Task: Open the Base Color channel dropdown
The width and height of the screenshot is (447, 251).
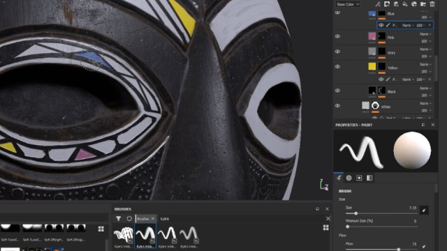Action: tap(348, 4)
